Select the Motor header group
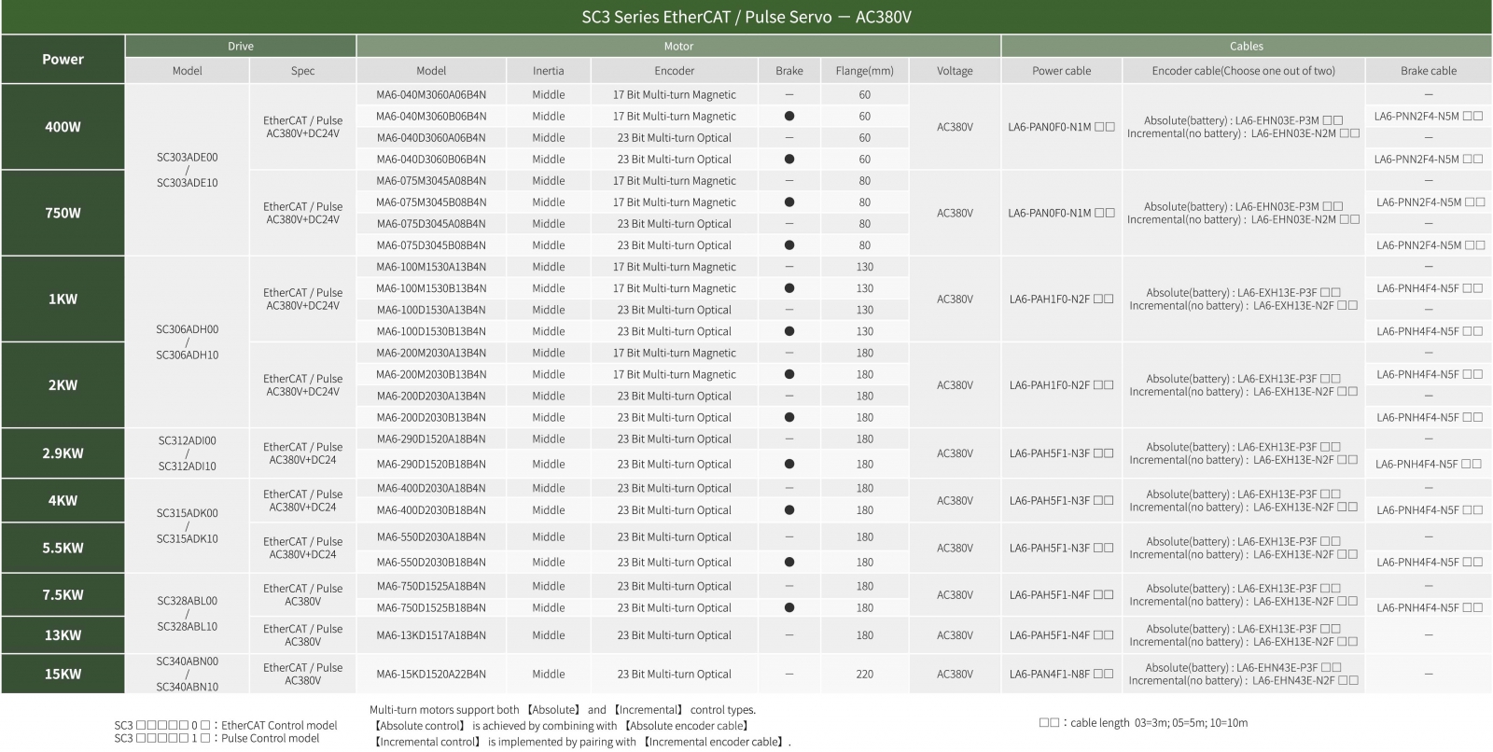The width and height of the screenshot is (1493, 752). click(678, 46)
